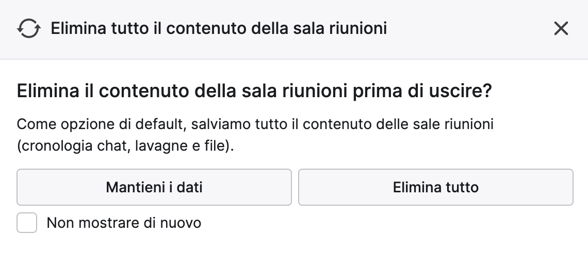
Task: Click the circular sync arrows icon
Action: point(29,28)
